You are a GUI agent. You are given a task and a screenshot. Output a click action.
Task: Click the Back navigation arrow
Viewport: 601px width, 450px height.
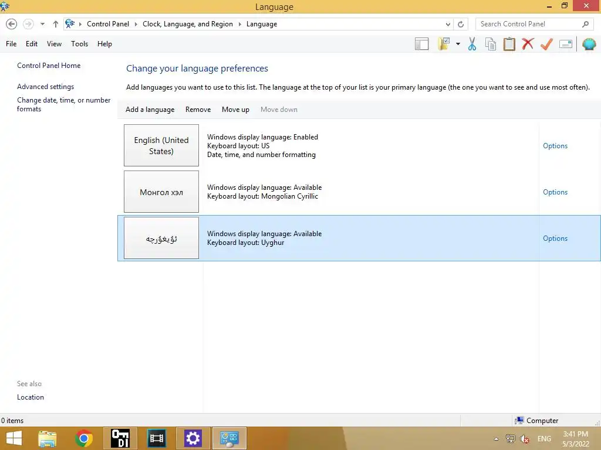[x=12, y=24]
